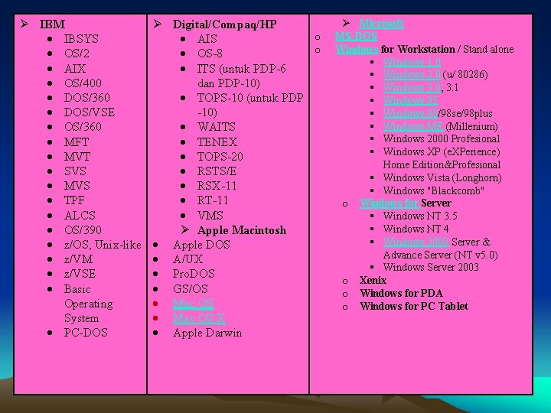Click the Windows Server 2003 entry
Image resolution: width=551 pixels, height=413 pixels.
pos(431,267)
